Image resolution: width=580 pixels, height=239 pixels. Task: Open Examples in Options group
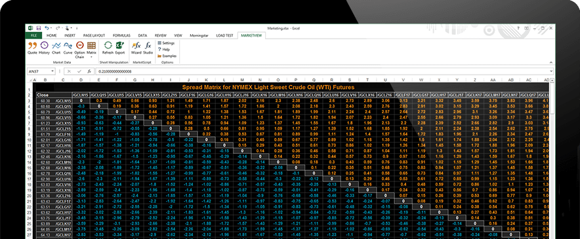point(167,56)
